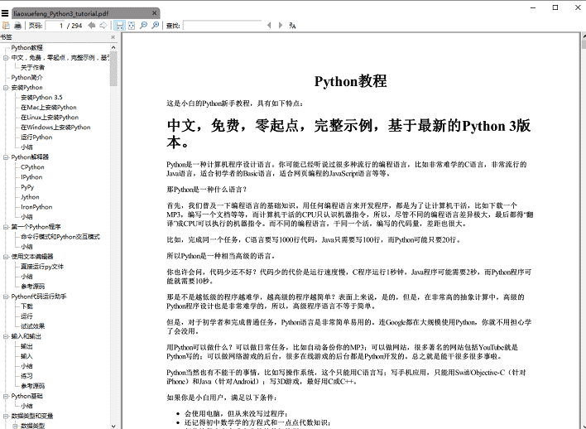Viewport: 586px width, 429px height.
Task: Click the bookmarks panel vertical scrollbar thumb
Action: 113,69
